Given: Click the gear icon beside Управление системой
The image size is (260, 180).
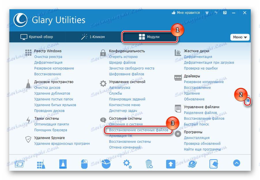Looking at the screenshot, I should click(103, 84).
